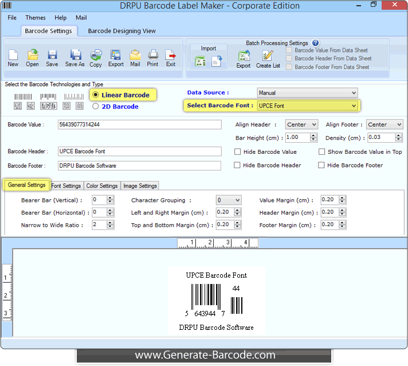Click the Mail envelope toolbar icon
Viewport: 408px width, 366px height.
pyautogui.click(x=135, y=55)
